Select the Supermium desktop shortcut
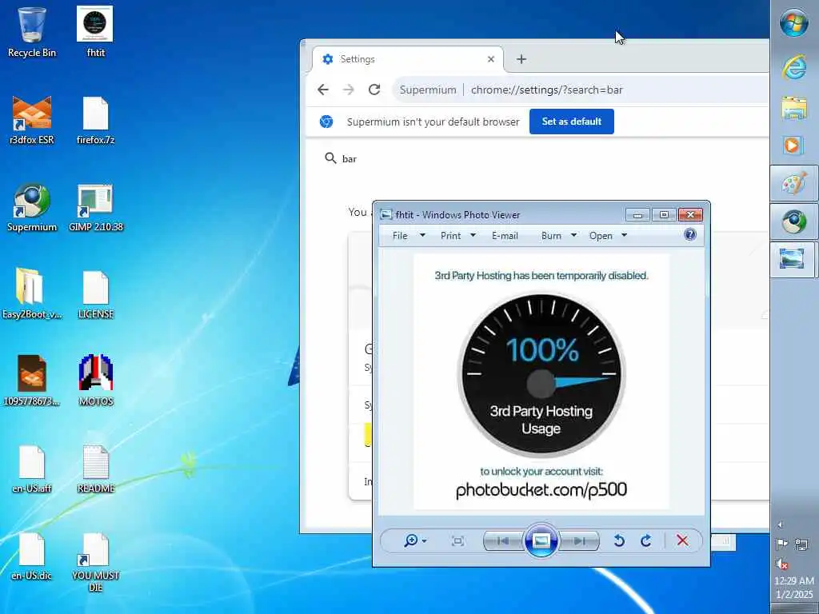Image resolution: width=819 pixels, height=614 pixels. tap(32, 207)
